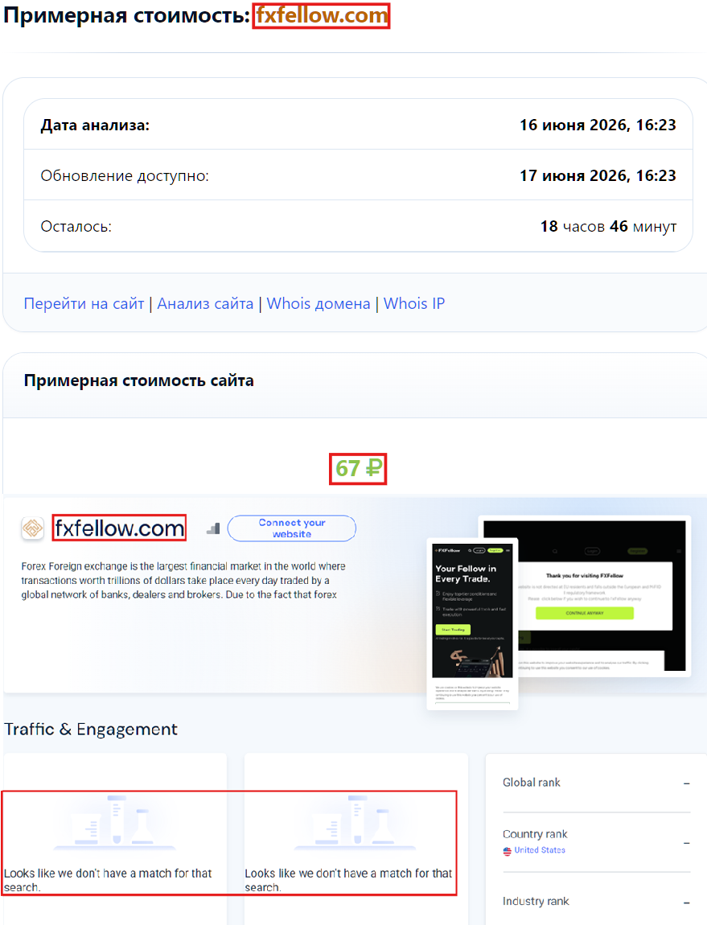The height and width of the screenshot is (925, 707).
Task: Open the 'Whois IP' link
Action: [x=414, y=303]
